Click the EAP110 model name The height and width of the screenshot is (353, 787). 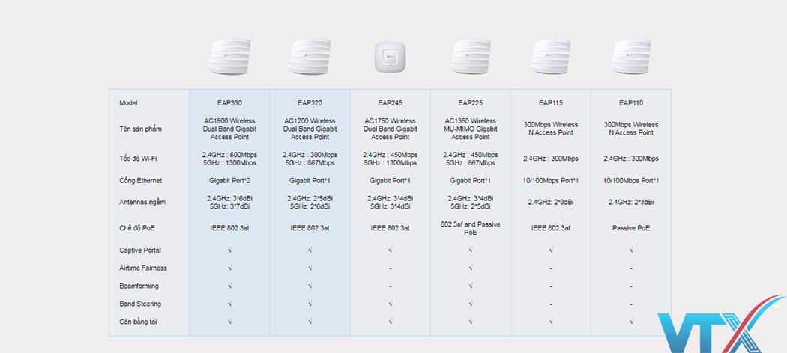(x=631, y=103)
